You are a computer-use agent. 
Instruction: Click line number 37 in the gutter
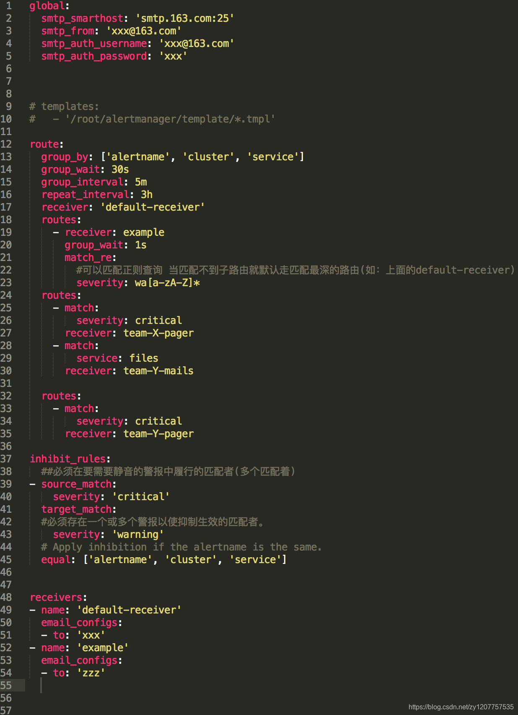(6, 459)
